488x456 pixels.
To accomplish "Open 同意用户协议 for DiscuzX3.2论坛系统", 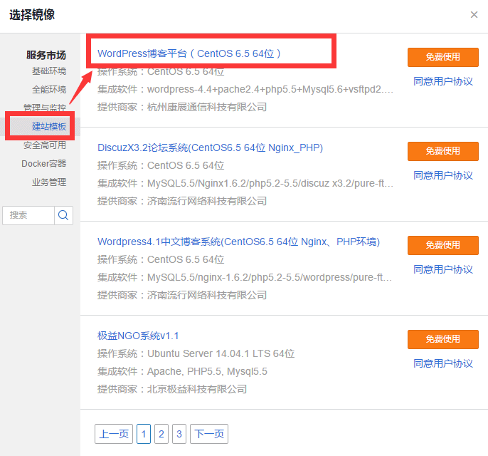I will (x=443, y=175).
